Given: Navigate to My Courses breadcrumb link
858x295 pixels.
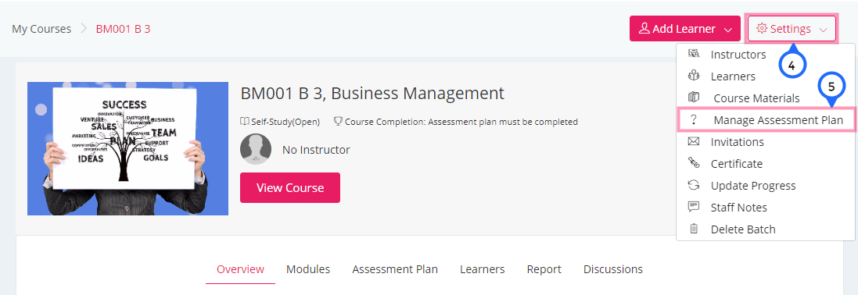Looking at the screenshot, I should point(41,29).
